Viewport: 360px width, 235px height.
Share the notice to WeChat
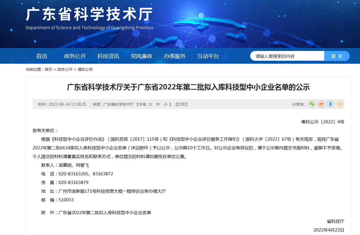tap(312, 104)
